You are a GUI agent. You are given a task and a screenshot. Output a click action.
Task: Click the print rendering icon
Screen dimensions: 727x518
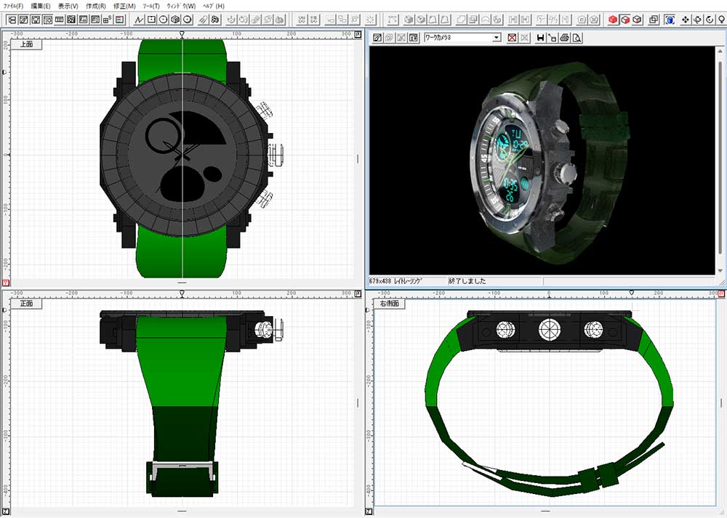564,38
